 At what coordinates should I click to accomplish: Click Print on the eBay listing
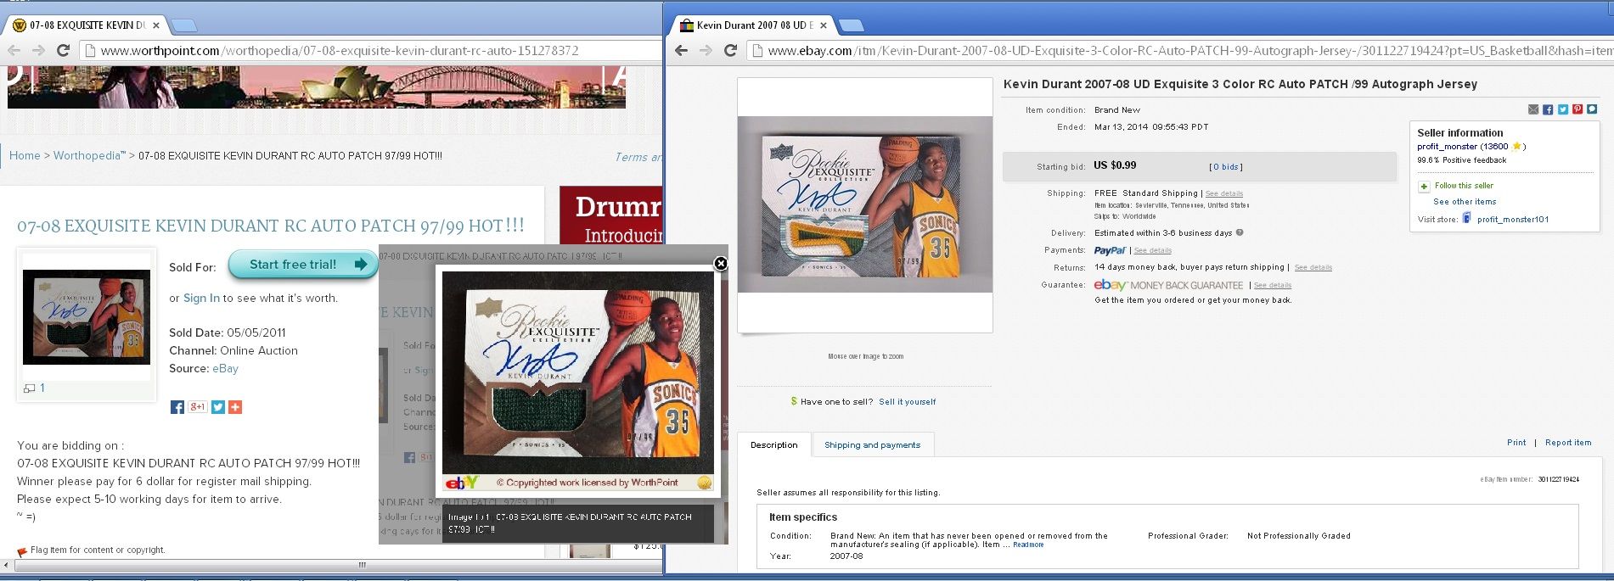[1516, 443]
